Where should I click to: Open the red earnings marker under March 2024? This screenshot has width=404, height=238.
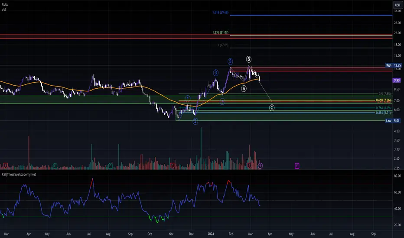coord(249,165)
